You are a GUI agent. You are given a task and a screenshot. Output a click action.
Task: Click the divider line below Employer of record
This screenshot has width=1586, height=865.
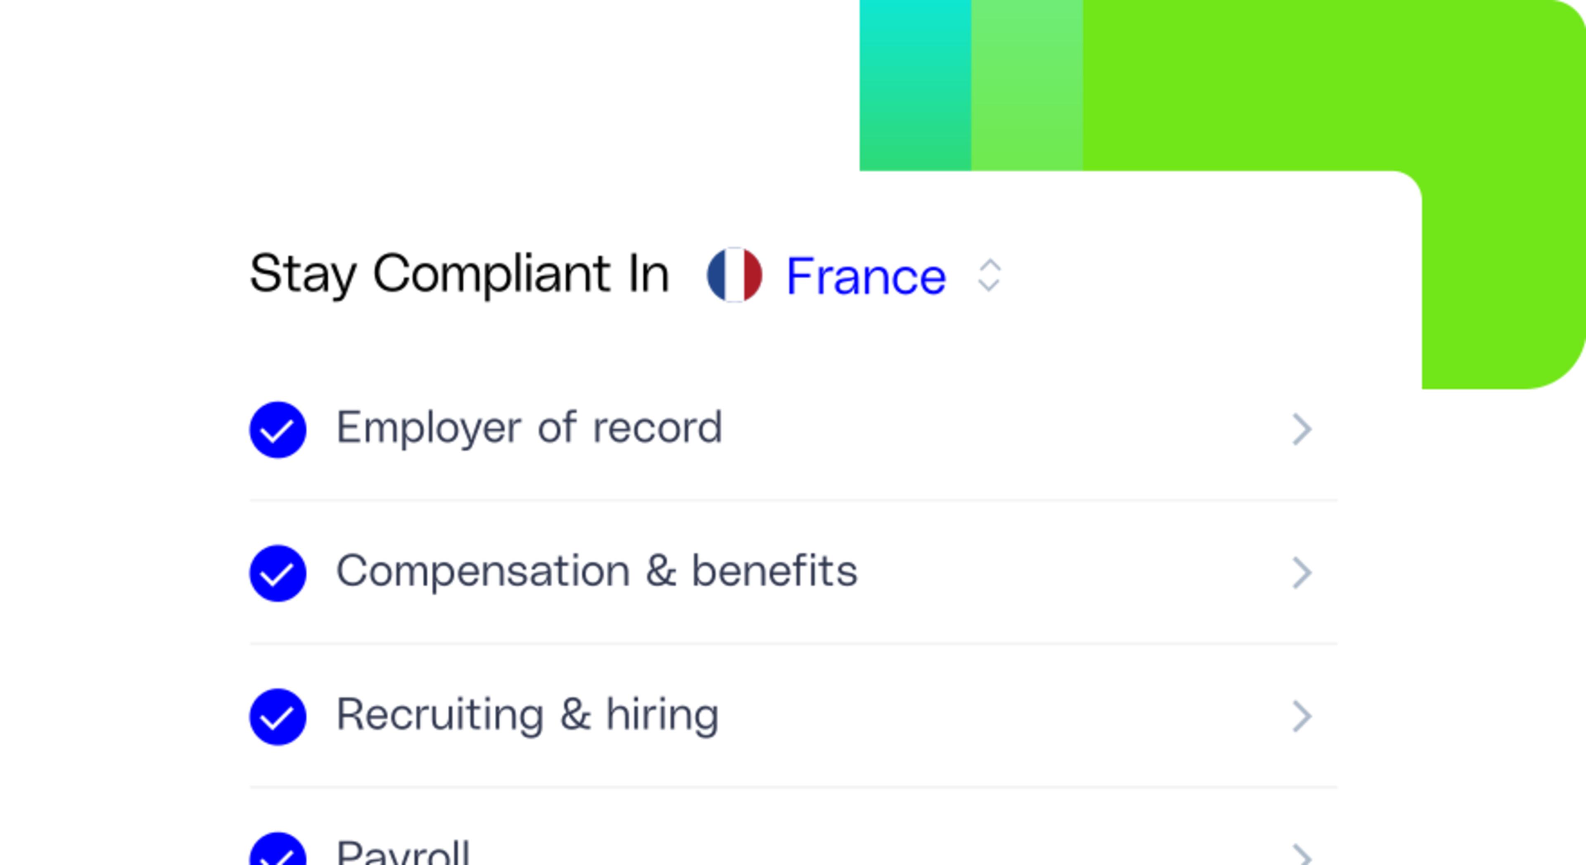click(793, 500)
